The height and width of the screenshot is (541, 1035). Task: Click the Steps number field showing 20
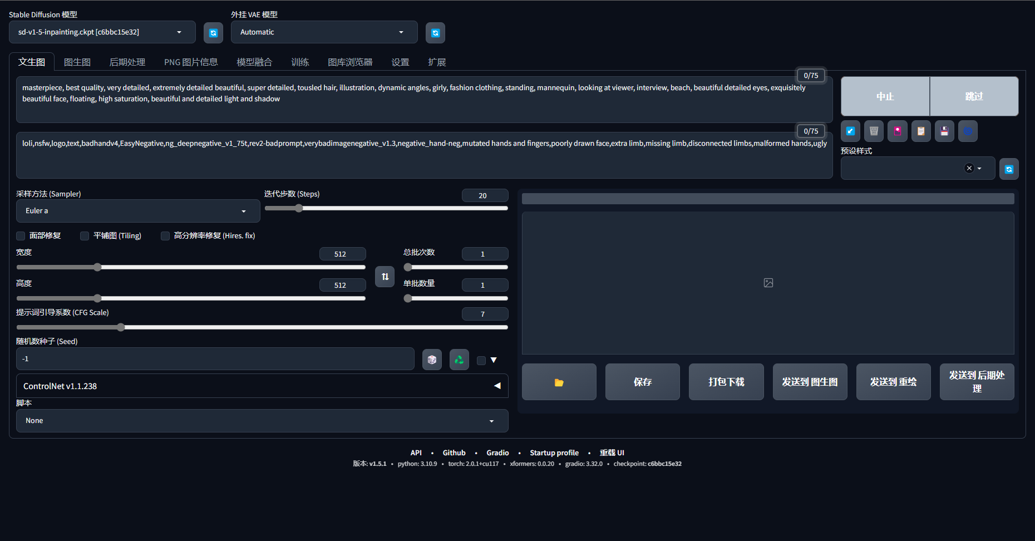pyautogui.click(x=485, y=195)
